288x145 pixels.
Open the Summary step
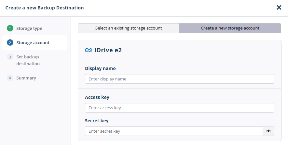tap(26, 78)
